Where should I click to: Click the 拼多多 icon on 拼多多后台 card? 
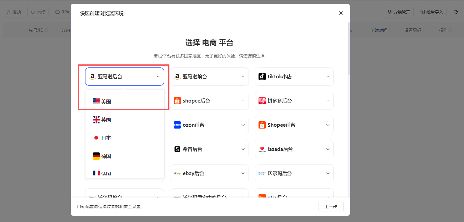click(262, 101)
